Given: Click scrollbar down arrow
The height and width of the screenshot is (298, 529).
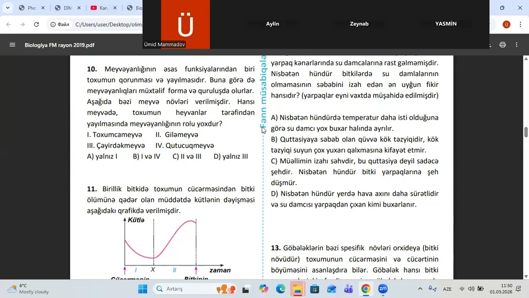Looking at the screenshot, I should (x=526, y=276).
